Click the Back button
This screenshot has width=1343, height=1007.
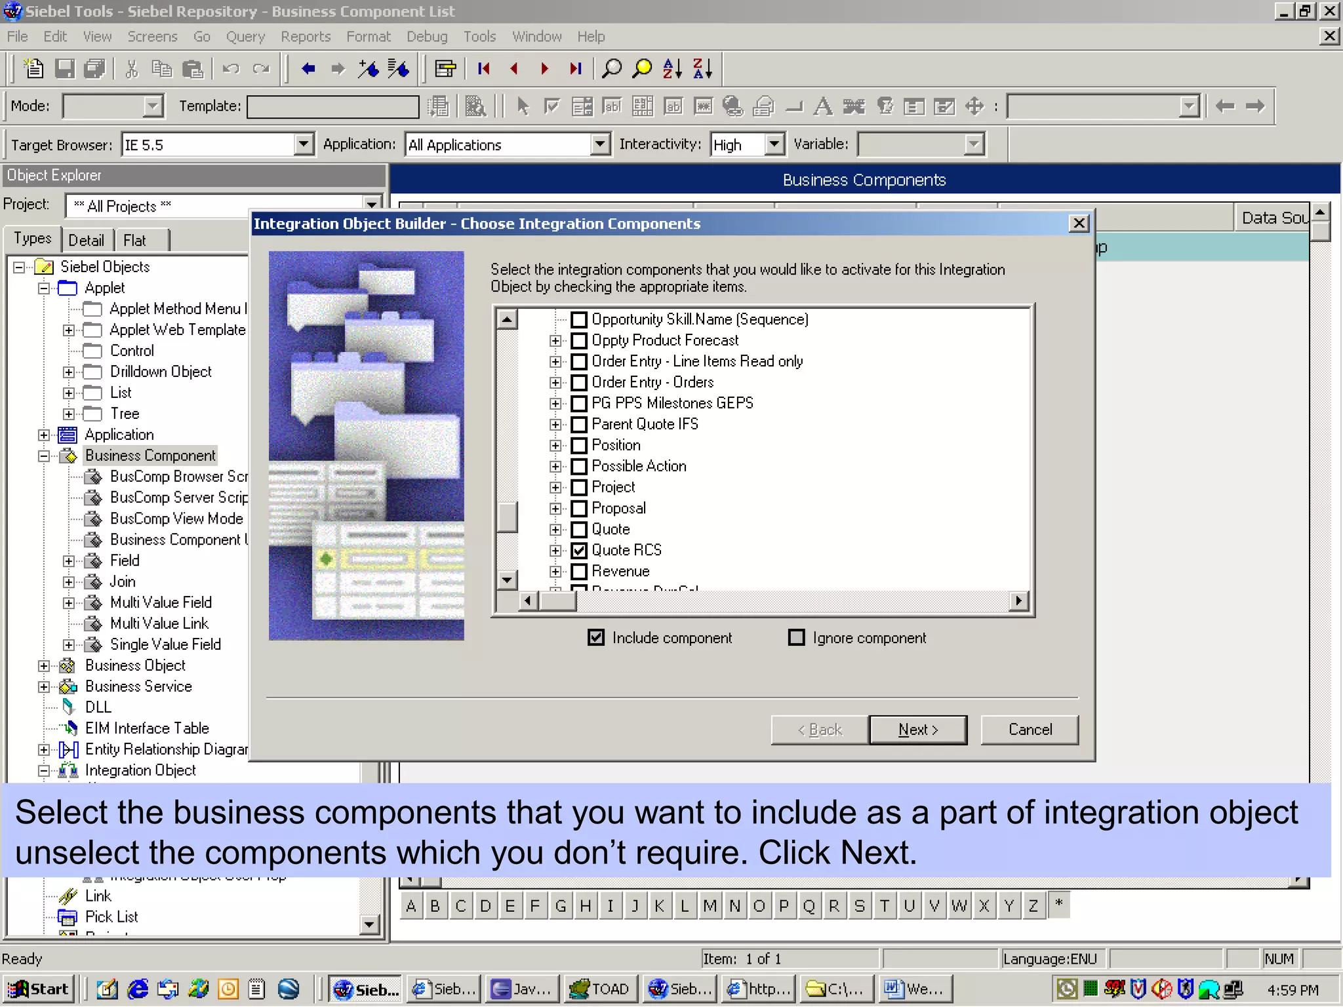pos(820,730)
